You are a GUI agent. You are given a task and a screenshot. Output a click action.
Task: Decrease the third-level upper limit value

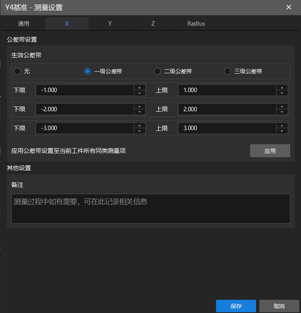coord(282,131)
